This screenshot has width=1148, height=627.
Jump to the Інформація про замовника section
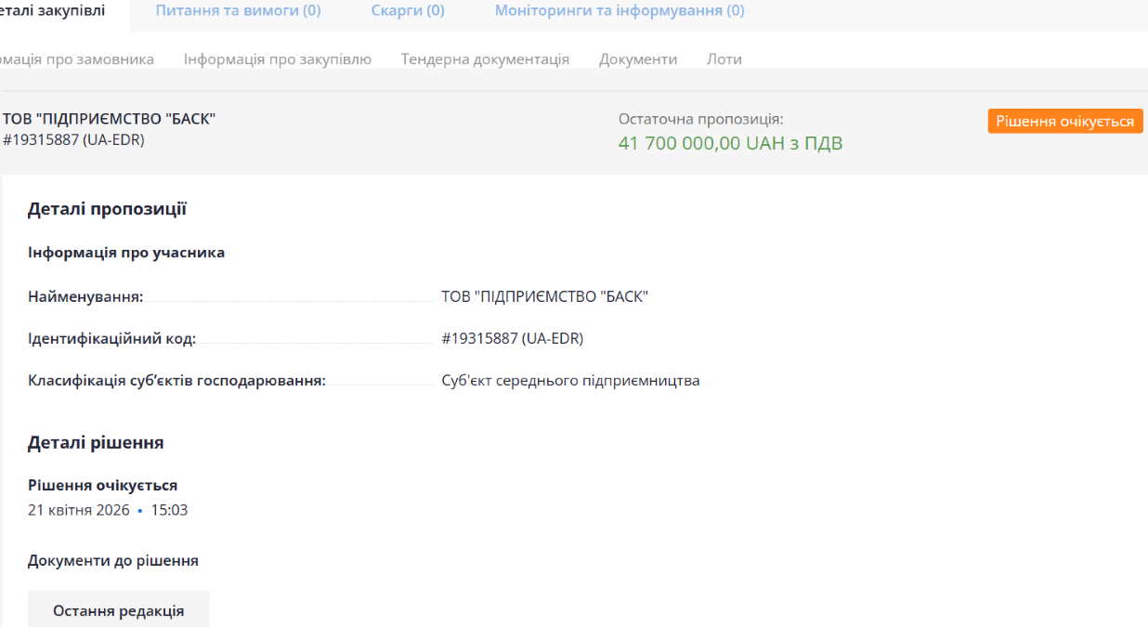pyautogui.click(x=76, y=59)
